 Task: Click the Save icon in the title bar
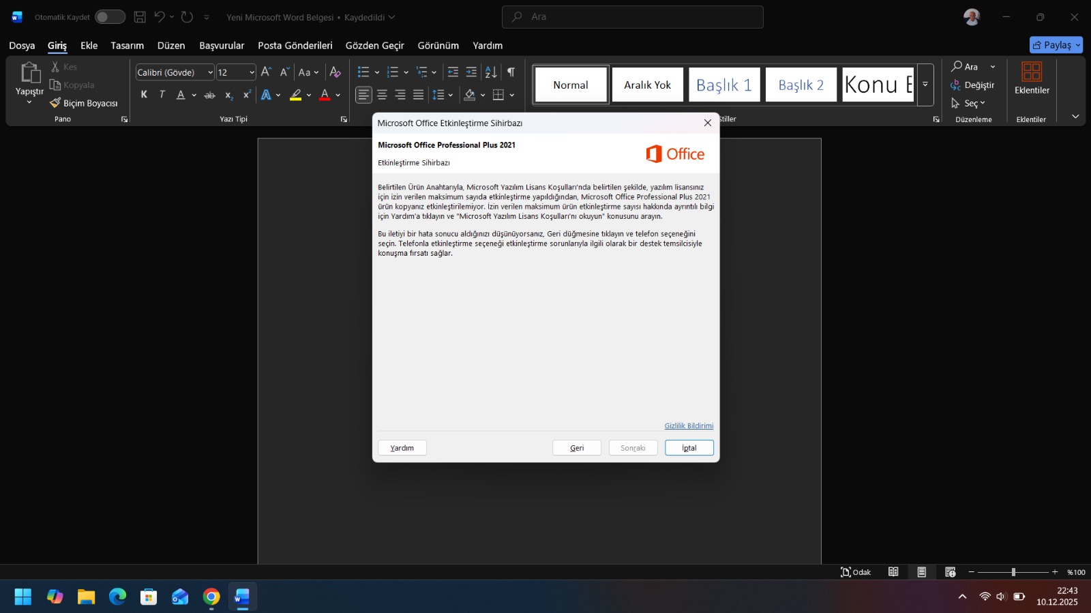[x=140, y=17]
